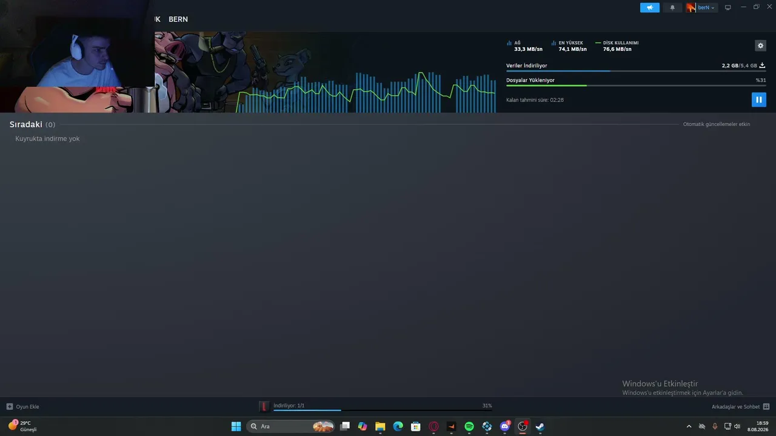Screen dimensions: 776x436
Task: Open network settings tray icon
Action: tap(727, 426)
